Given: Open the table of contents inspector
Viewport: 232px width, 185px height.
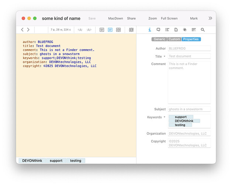Looking at the screenshot, I should (167, 30).
